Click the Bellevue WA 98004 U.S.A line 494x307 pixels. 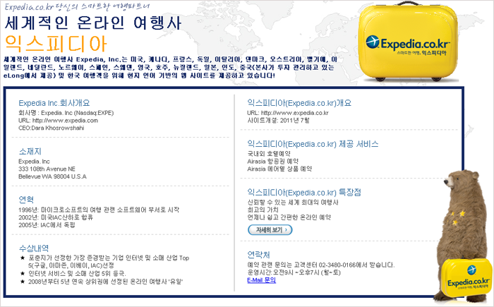coord(52,176)
